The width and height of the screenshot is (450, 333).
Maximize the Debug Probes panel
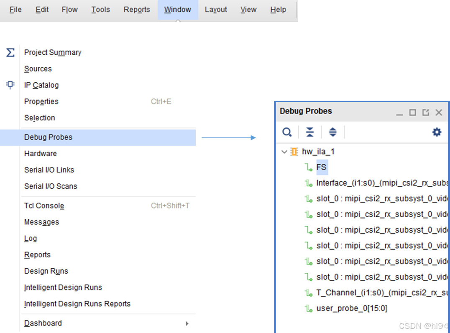(413, 112)
